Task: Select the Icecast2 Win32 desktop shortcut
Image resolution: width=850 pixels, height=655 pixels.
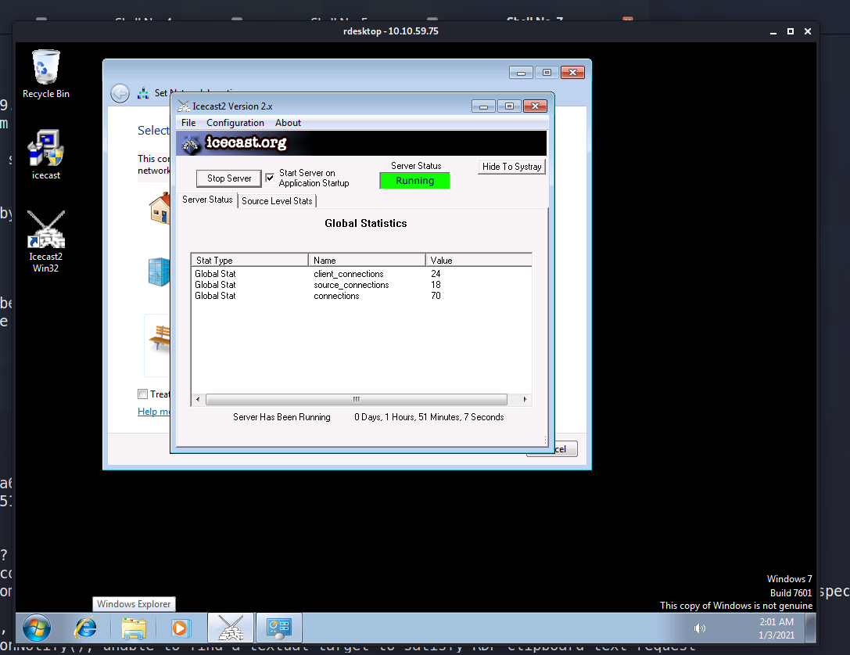Action: click(45, 241)
